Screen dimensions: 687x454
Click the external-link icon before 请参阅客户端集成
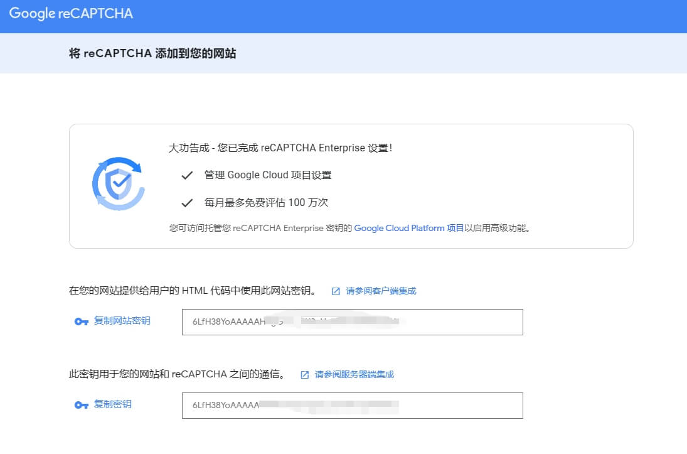(336, 291)
